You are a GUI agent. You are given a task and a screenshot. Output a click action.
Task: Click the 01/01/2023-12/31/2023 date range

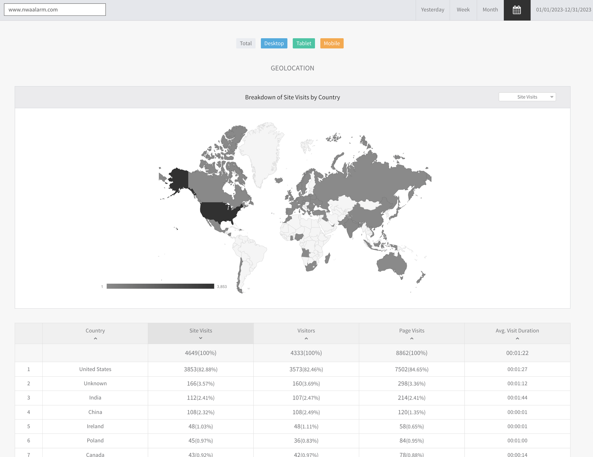tap(563, 10)
